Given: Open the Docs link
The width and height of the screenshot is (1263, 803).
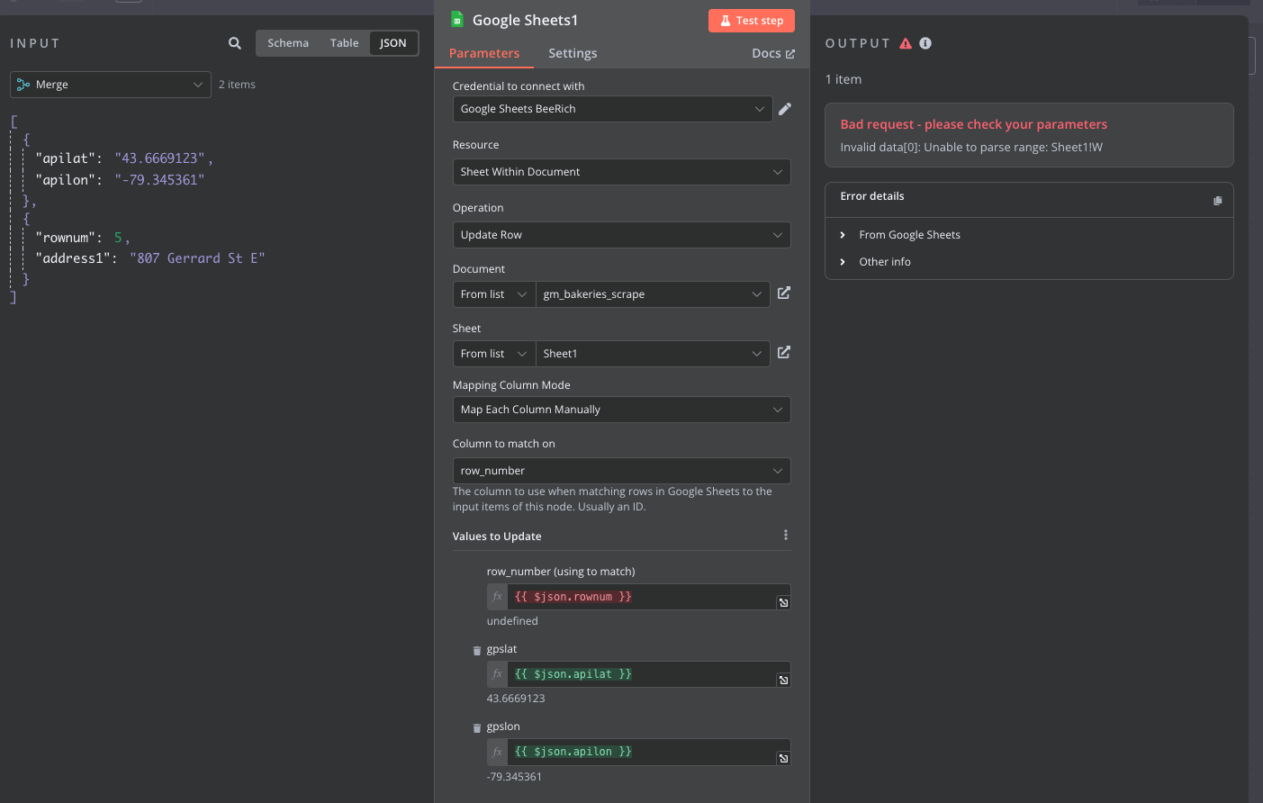Looking at the screenshot, I should click(772, 53).
